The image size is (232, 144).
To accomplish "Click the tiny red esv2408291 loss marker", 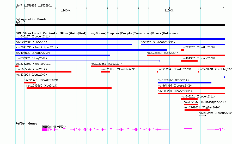I will (198, 72).
